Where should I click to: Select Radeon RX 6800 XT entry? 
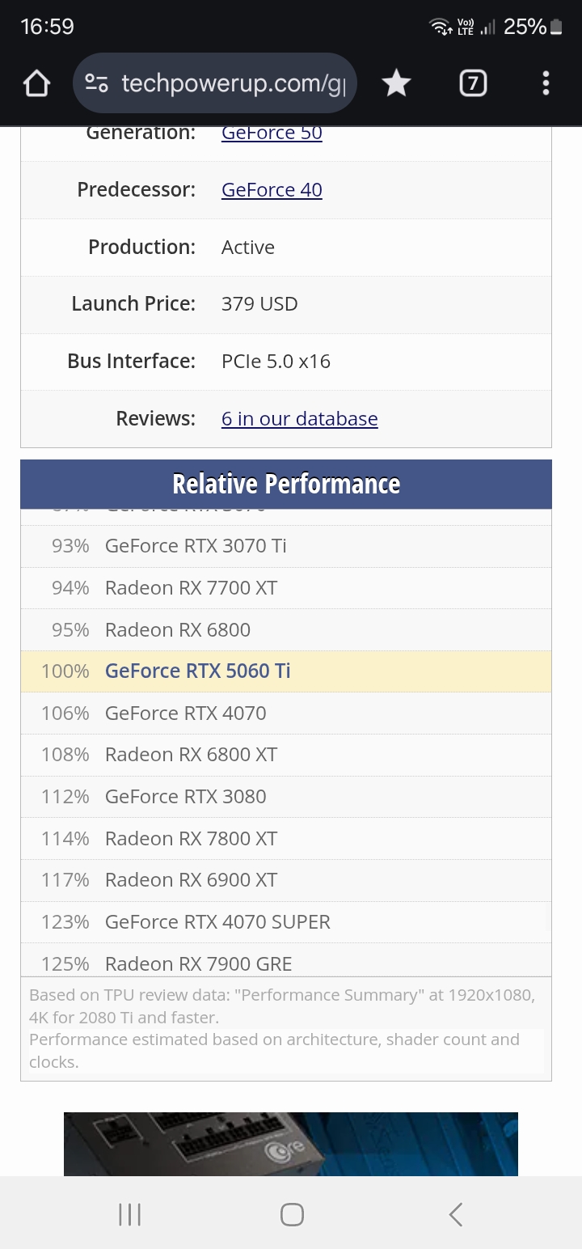tap(191, 755)
